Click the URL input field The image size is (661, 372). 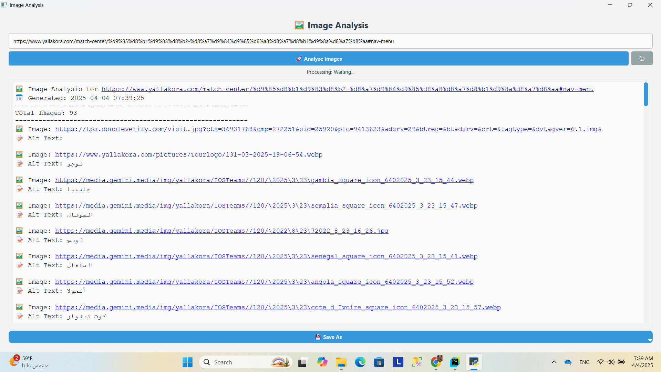click(x=330, y=41)
